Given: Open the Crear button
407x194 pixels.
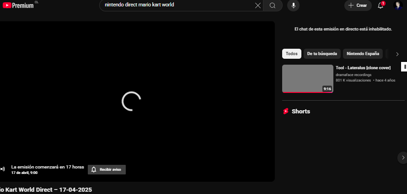Looking at the screenshot, I should [x=358, y=5].
